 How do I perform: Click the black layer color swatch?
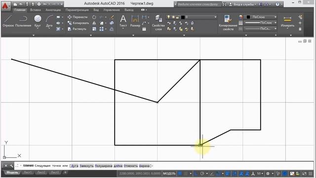tap(183, 17)
